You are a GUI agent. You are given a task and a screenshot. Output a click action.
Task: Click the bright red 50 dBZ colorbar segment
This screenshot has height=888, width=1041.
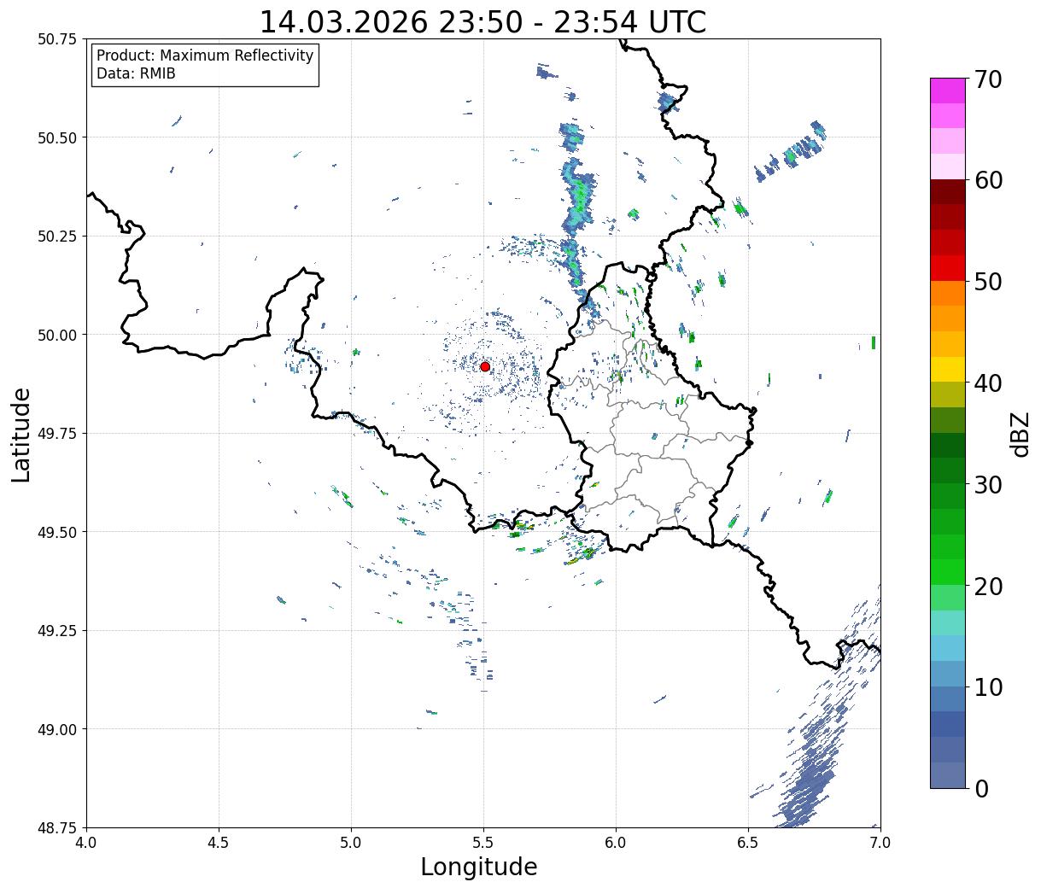pos(948,267)
